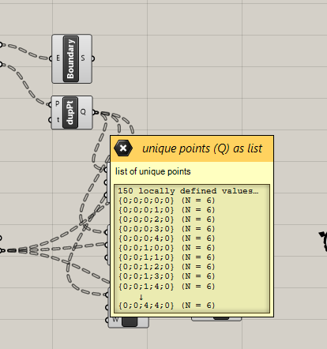Viewport: 327px width, 349px height.
Task: Select the dupPt component label
Action: coord(70,113)
